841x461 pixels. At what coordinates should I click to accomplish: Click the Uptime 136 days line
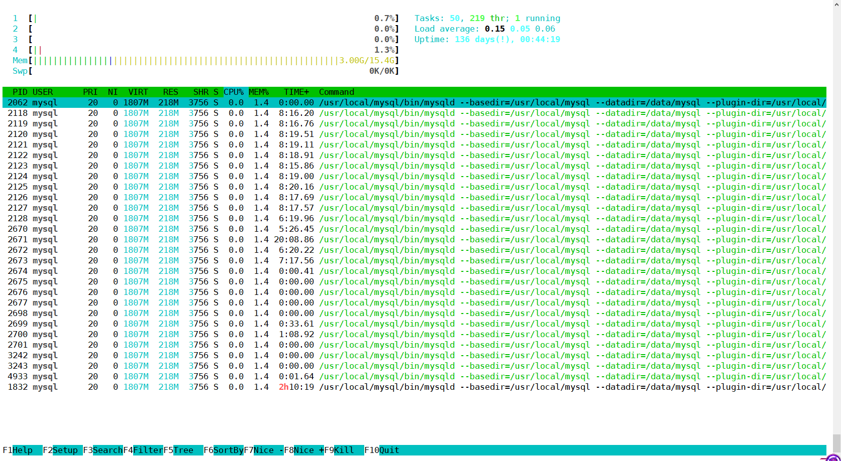coord(487,39)
